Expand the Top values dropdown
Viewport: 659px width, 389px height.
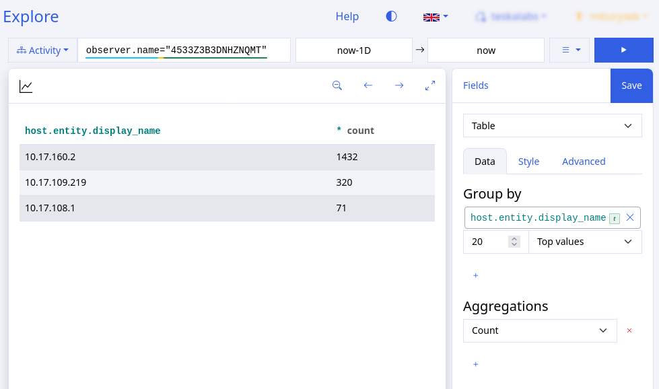click(x=585, y=242)
